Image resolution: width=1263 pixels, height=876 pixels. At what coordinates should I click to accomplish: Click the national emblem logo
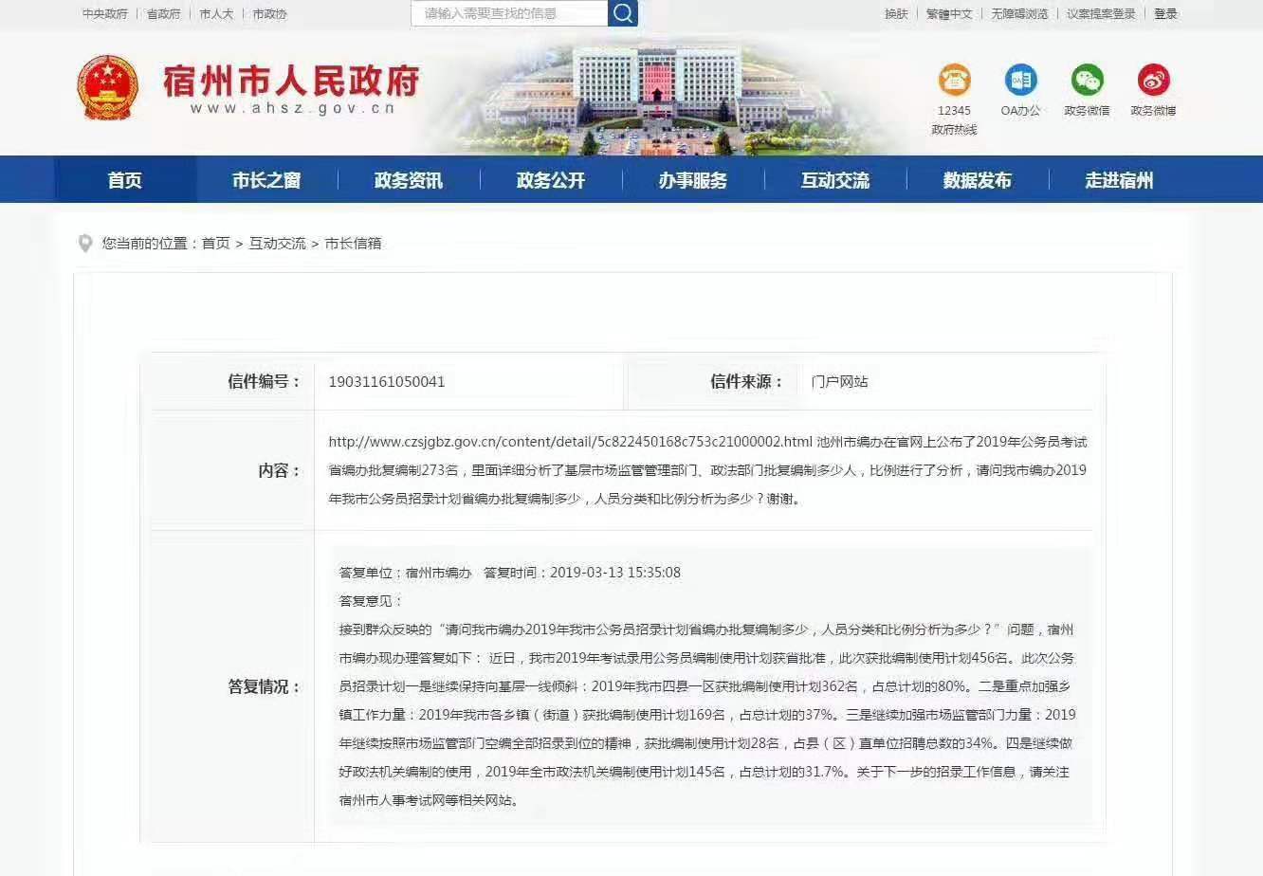click(x=107, y=88)
